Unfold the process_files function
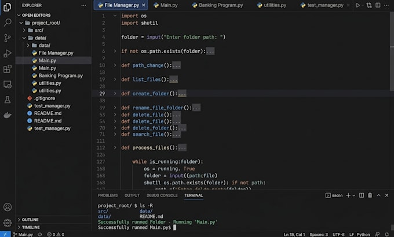 [x=115, y=147]
